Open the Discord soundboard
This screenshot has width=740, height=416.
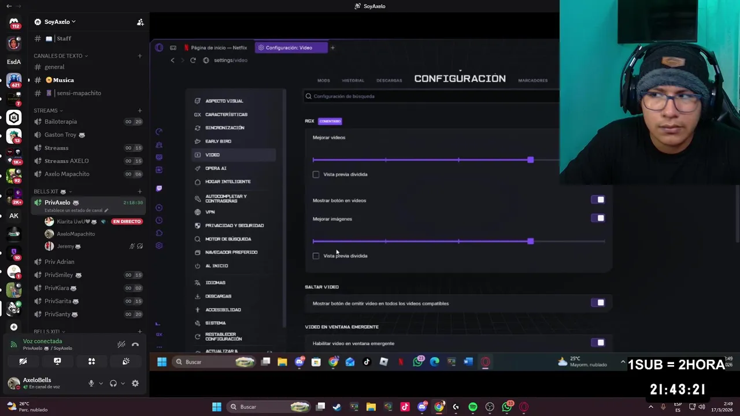pyautogui.click(x=126, y=361)
